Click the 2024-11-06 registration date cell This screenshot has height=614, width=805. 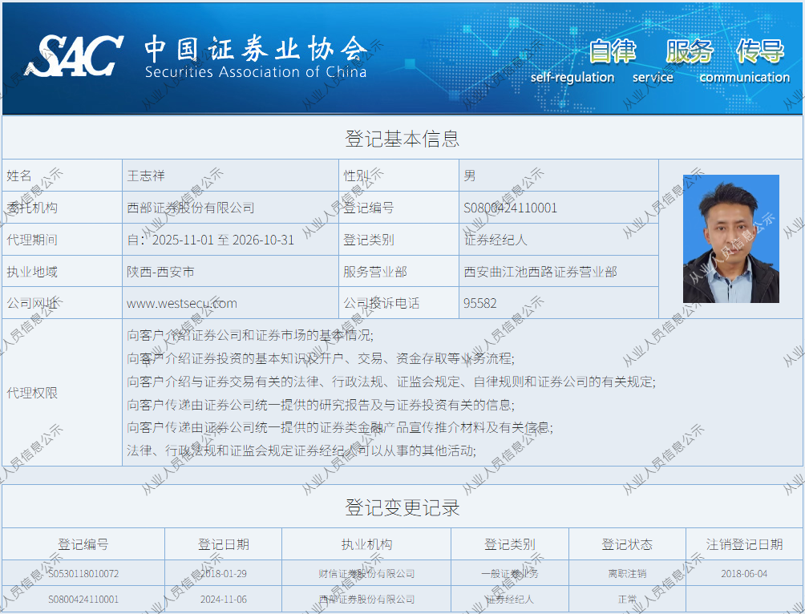click(223, 599)
